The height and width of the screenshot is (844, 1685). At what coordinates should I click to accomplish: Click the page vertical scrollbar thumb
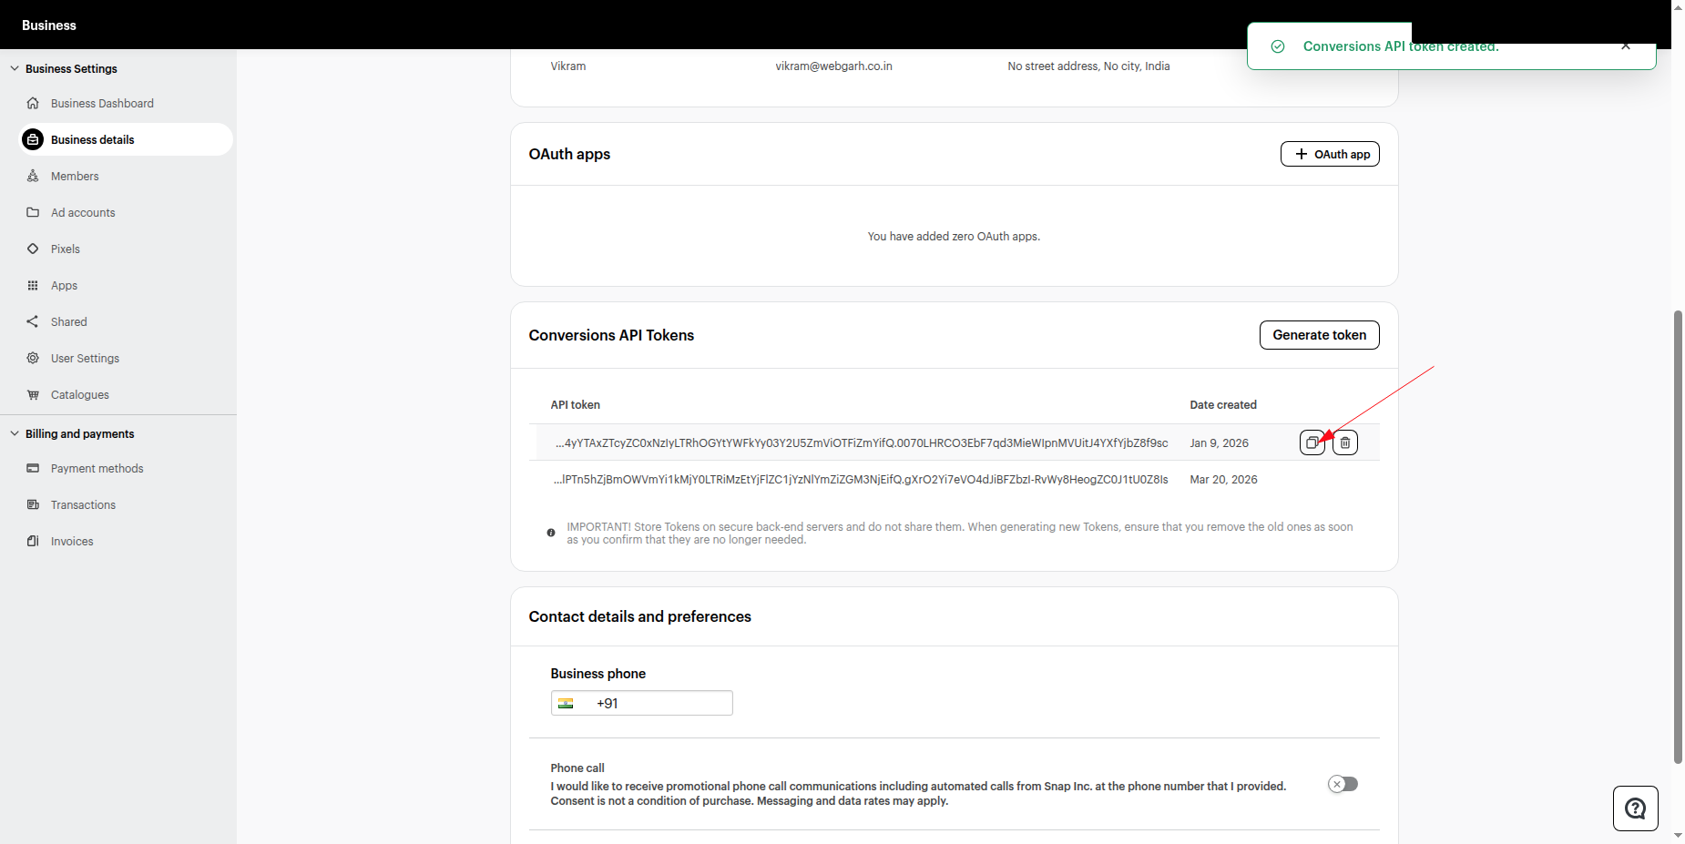pos(1678,537)
